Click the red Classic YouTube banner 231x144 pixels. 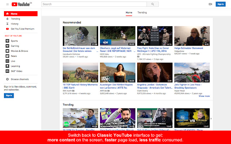click(115, 138)
